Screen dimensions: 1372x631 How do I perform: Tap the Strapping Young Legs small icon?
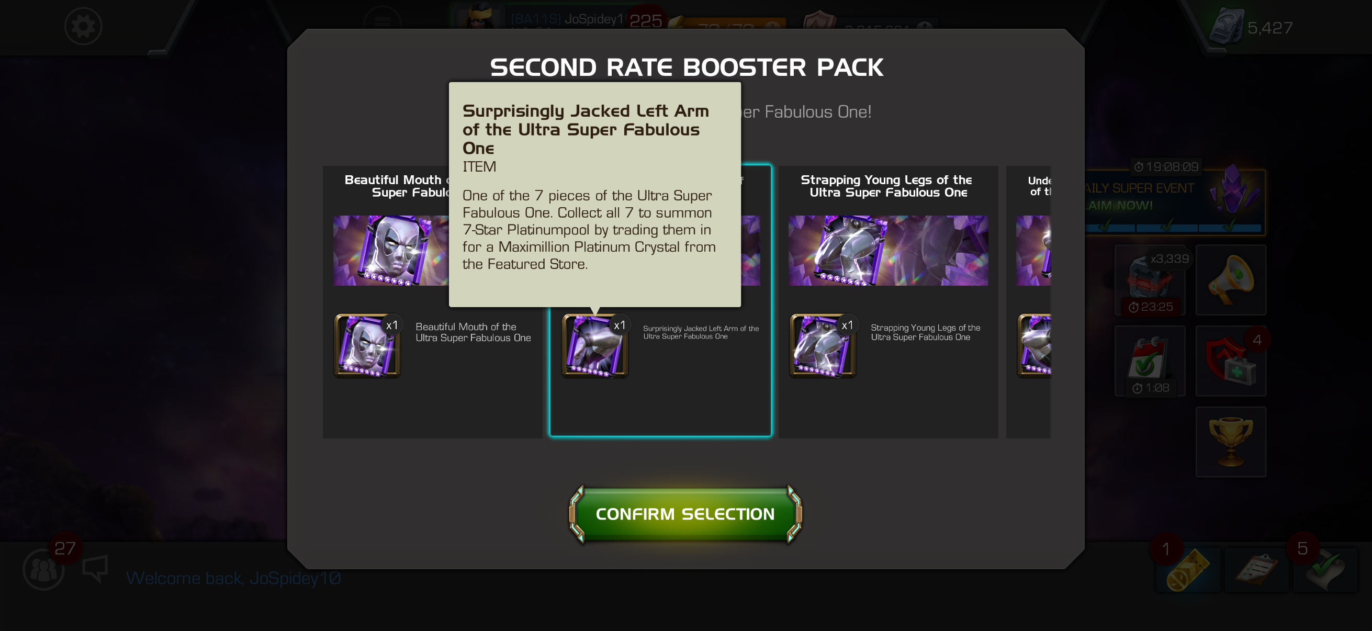coord(823,346)
